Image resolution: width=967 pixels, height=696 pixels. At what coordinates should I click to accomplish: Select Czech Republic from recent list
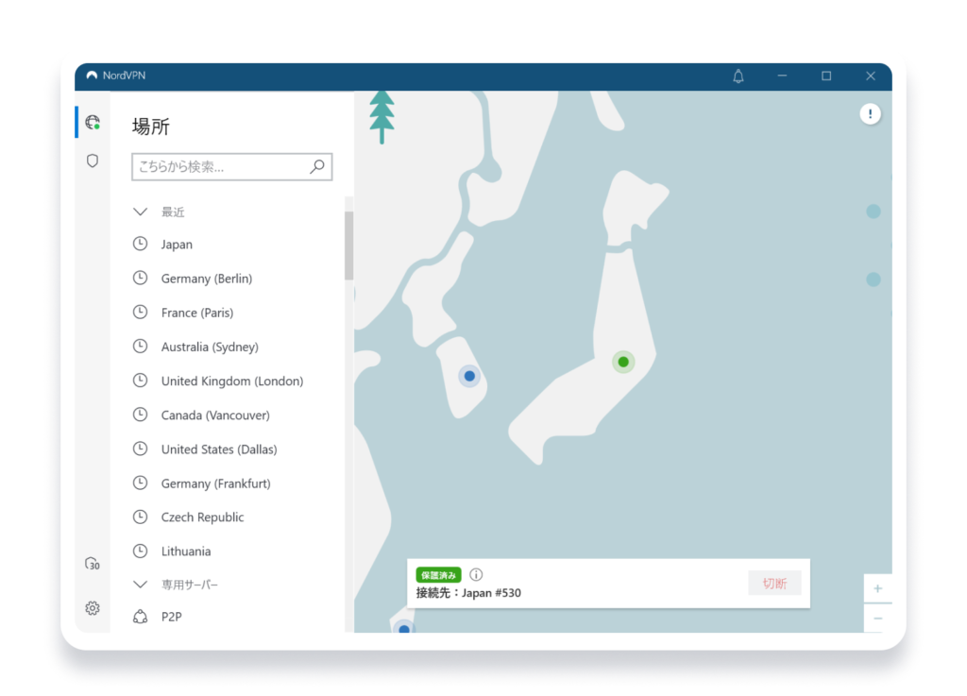pyautogui.click(x=202, y=518)
